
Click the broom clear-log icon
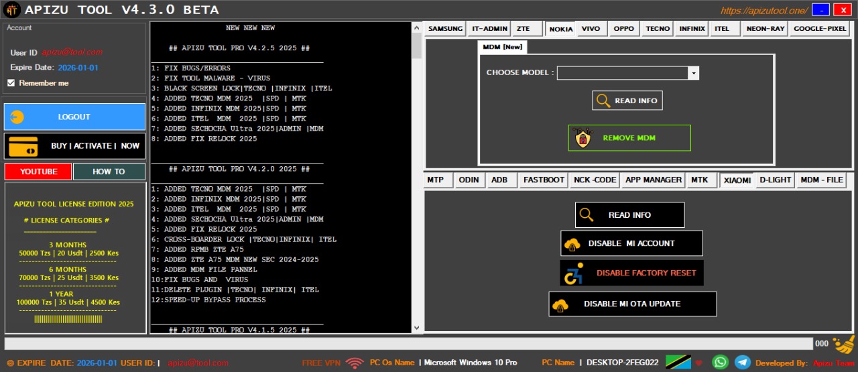[843, 344]
